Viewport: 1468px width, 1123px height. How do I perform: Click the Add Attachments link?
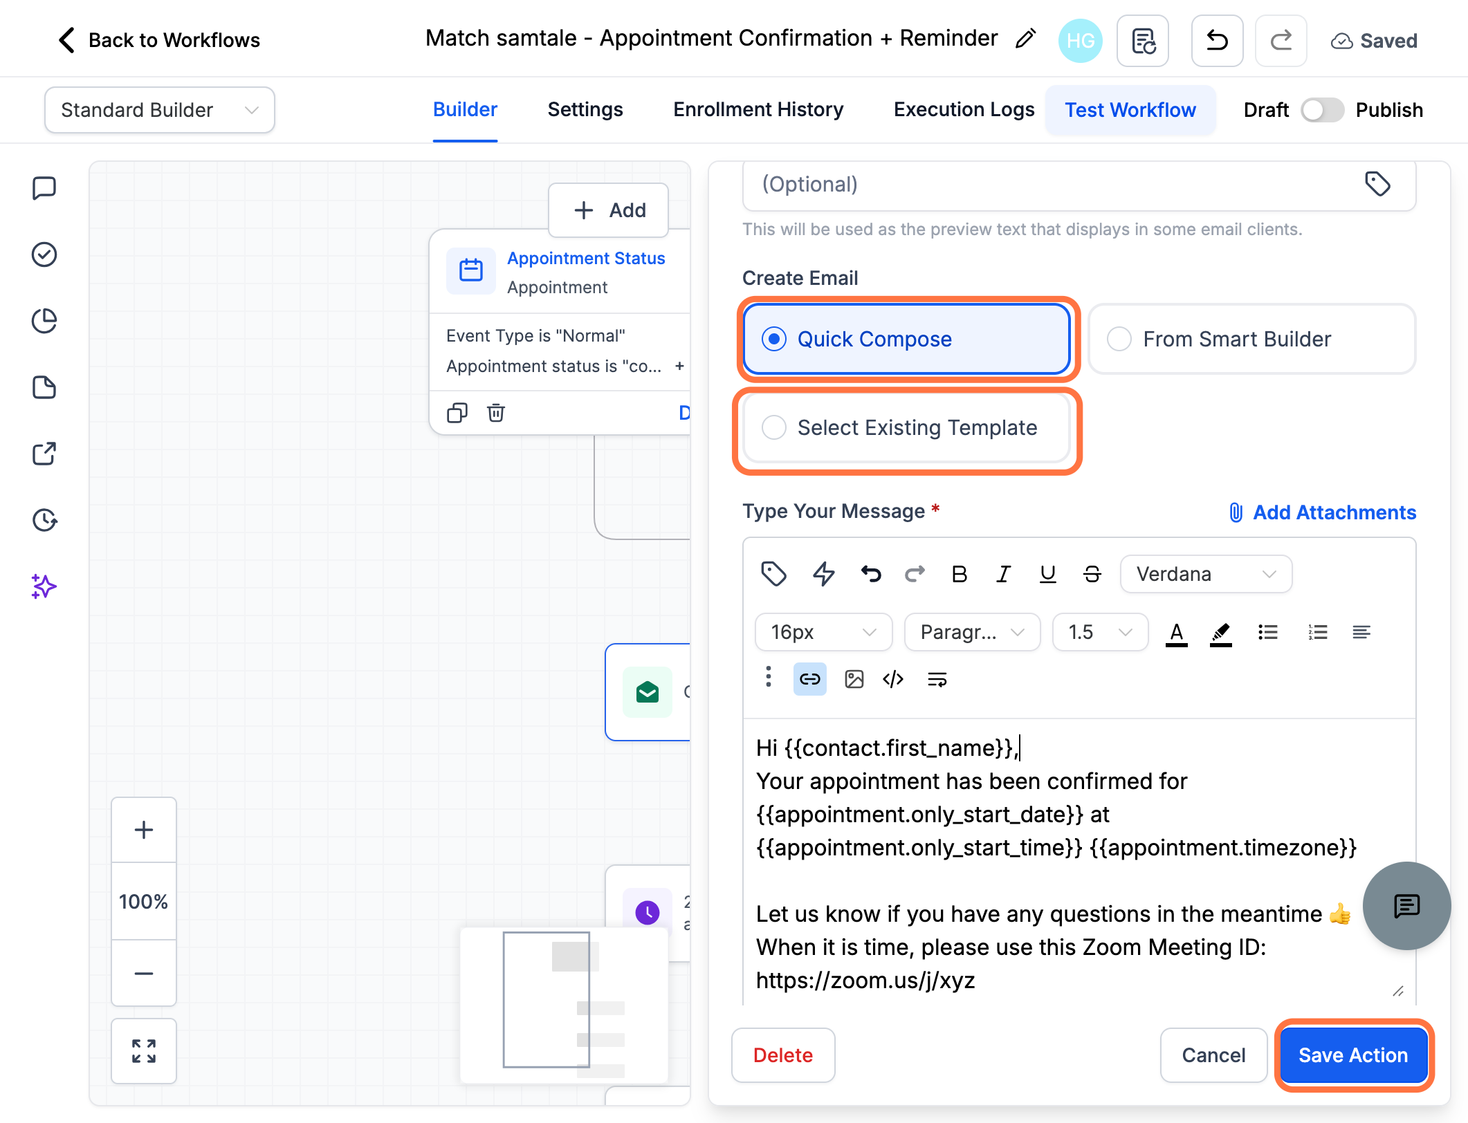pyautogui.click(x=1322, y=512)
